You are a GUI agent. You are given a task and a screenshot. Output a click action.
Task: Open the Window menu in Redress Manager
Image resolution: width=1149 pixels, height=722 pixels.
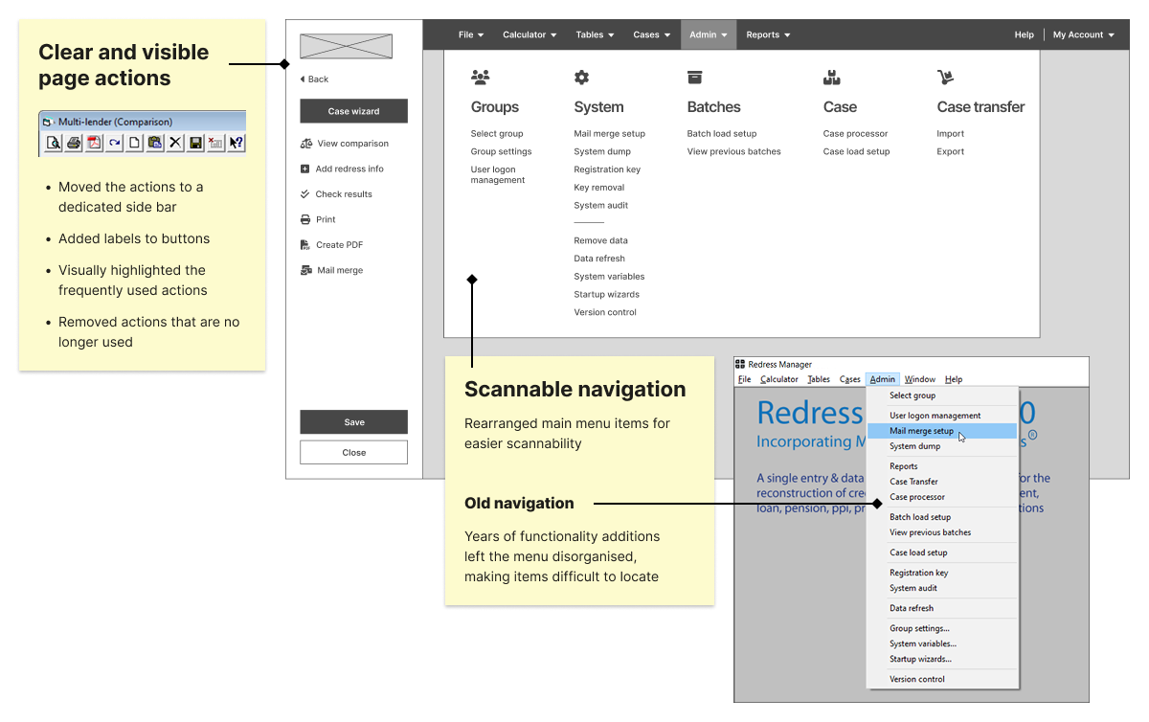click(x=919, y=379)
